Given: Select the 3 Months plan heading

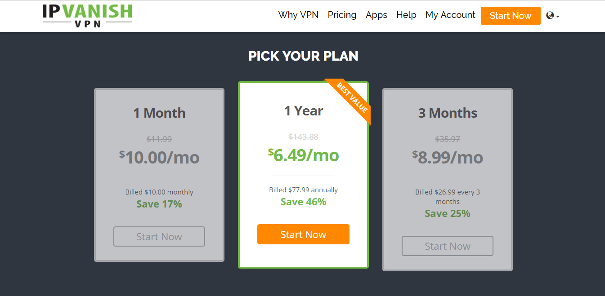Looking at the screenshot, I should (448, 113).
